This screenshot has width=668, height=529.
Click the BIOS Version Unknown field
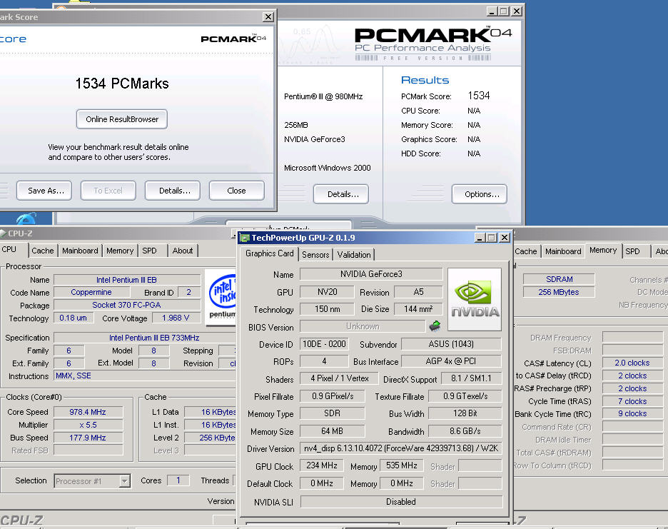pyautogui.click(x=363, y=326)
